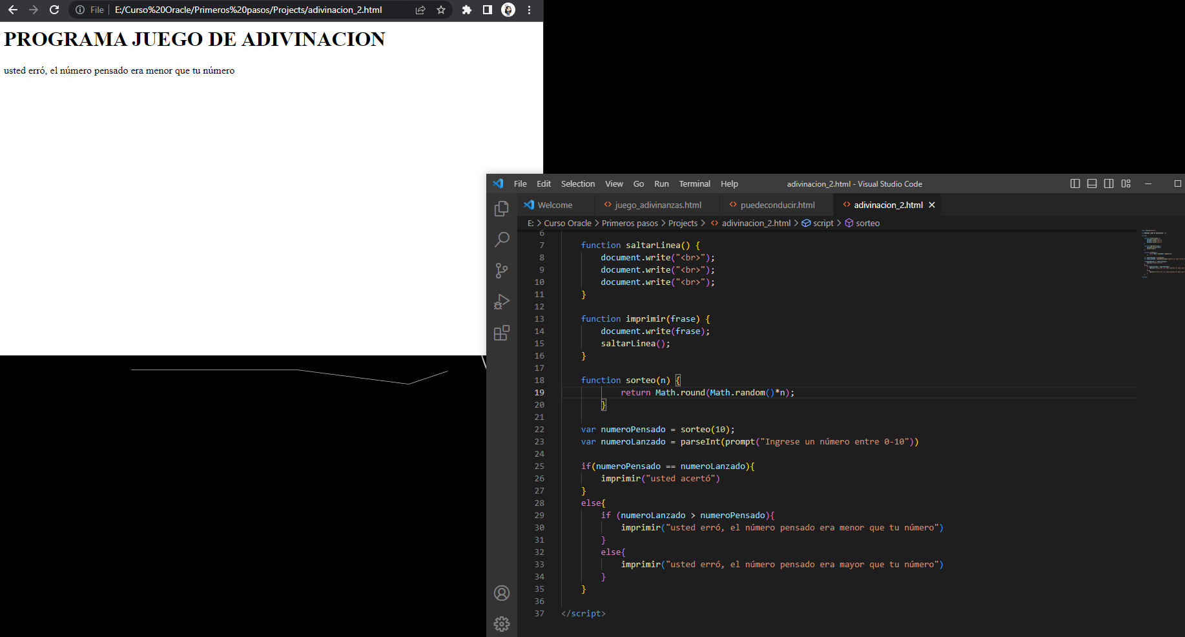
Task: Click 'imprimir("usted acertó")' line
Action: [x=660, y=478]
